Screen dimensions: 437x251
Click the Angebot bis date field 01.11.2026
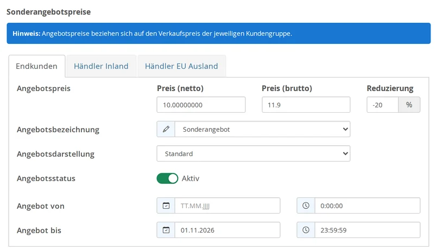coord(227,230)
